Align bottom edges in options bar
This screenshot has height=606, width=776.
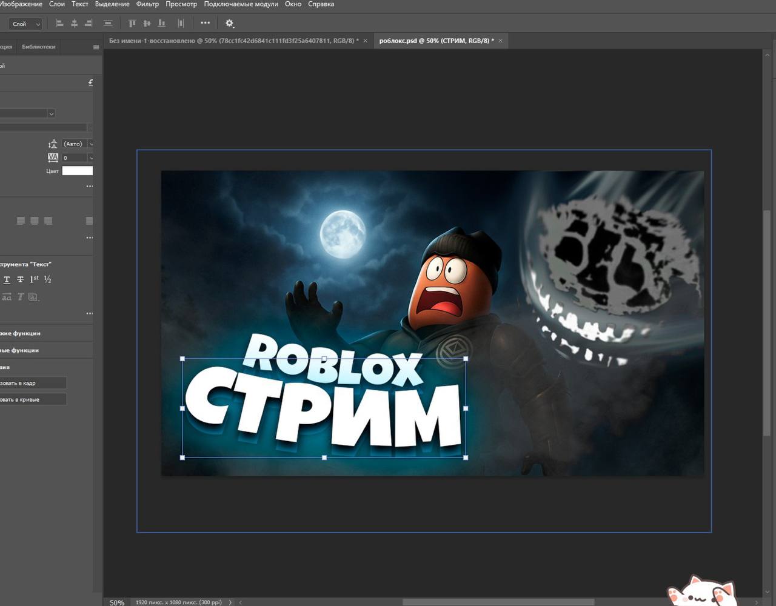[161, 23]
